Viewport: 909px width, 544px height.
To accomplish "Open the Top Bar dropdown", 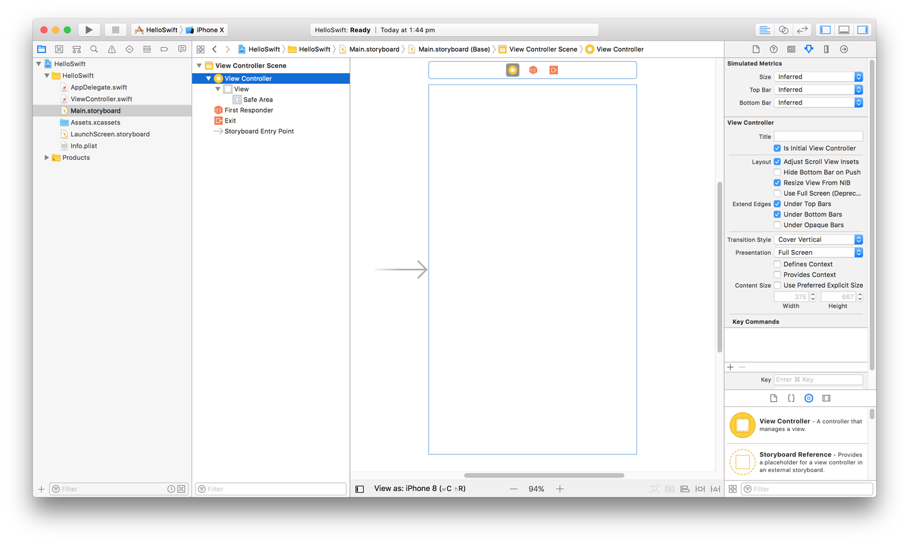I will (x=818, y=90).
